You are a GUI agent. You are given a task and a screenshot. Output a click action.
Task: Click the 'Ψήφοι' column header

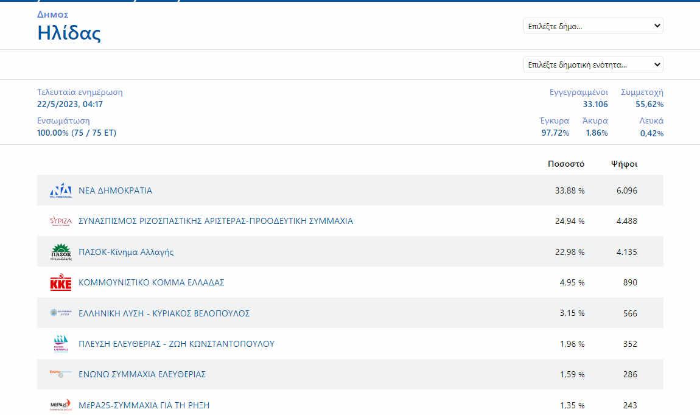click(x=625, y=164)
